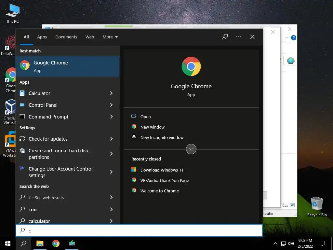Viewport: 333px width, 250px height.
Task: Click the Command Prompt icon in results
Action: pyautogui.click(x=22, y=117)
